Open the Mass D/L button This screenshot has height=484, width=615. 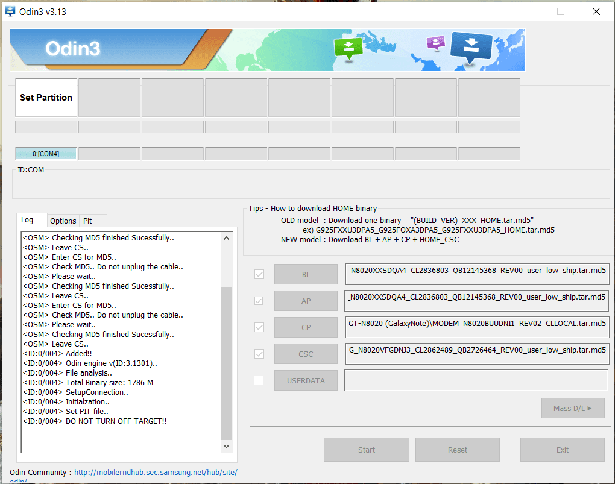pyautogui.click(x=573, y=408)
